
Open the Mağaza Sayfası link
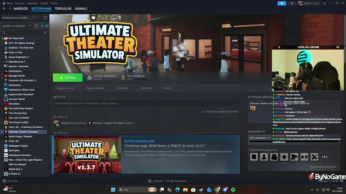(x=65, y=88)
